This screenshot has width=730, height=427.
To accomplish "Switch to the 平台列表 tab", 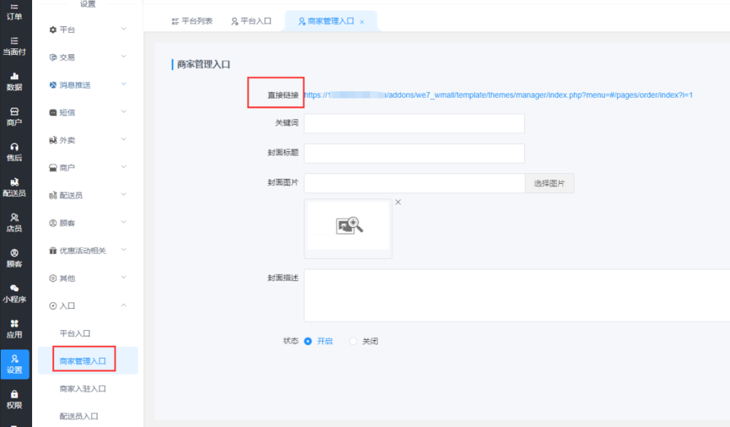I will [192, 21].
